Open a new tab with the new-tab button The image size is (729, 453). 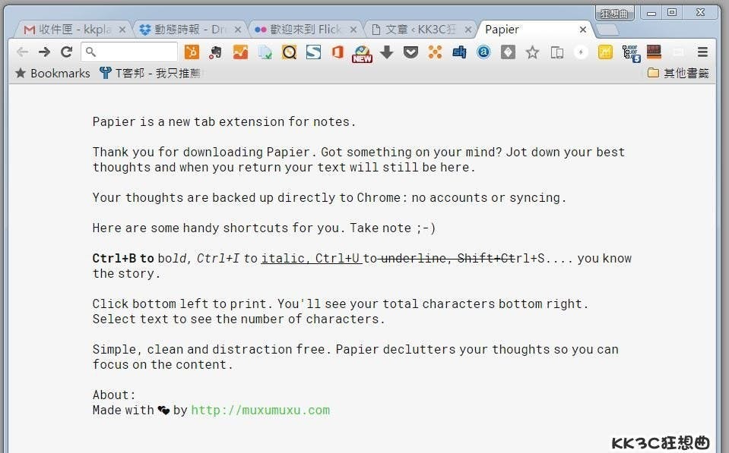[607, 30]
